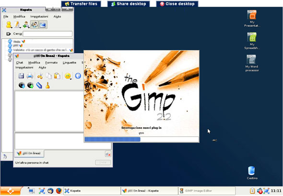Click the 11:11 clock in the taskbar
This screenshot has width=283, height=196.
(x=276, y=191)
